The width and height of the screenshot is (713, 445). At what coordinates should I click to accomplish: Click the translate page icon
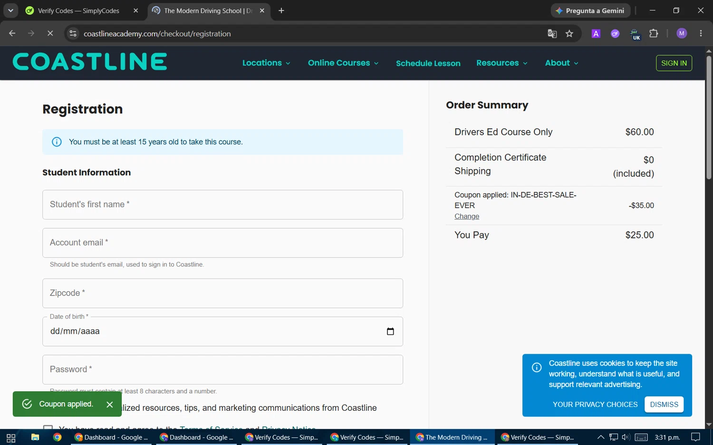[552, 33]
